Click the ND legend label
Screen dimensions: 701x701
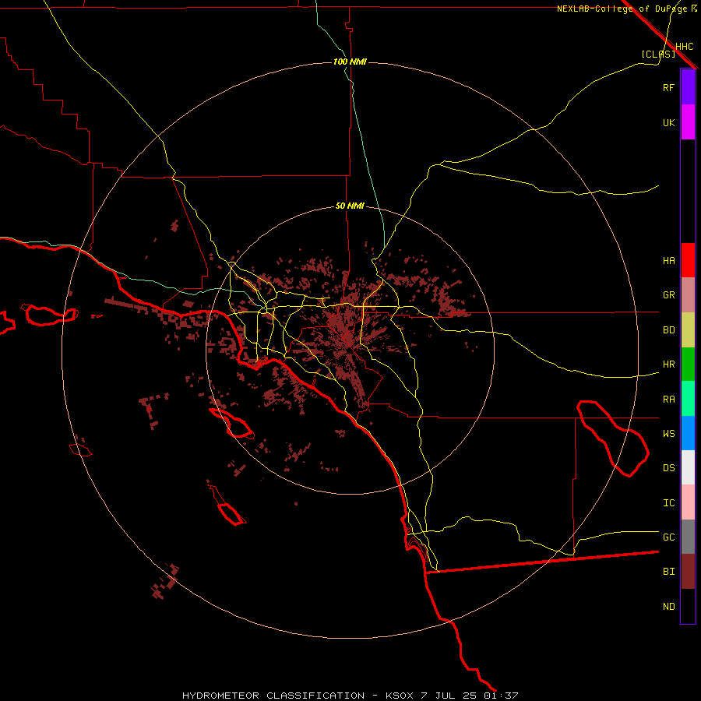[668, 606]
